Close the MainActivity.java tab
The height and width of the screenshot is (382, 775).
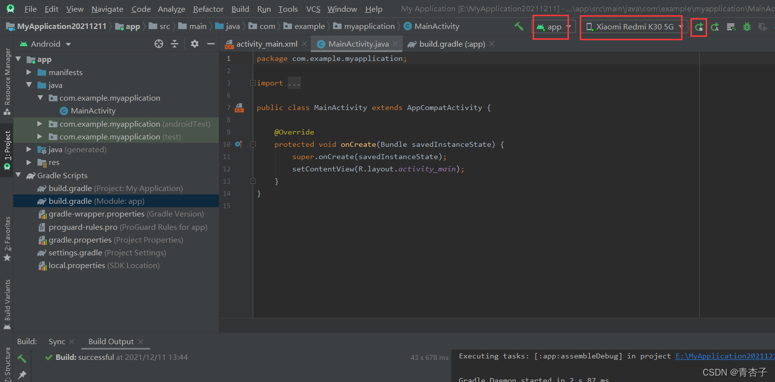395,44
